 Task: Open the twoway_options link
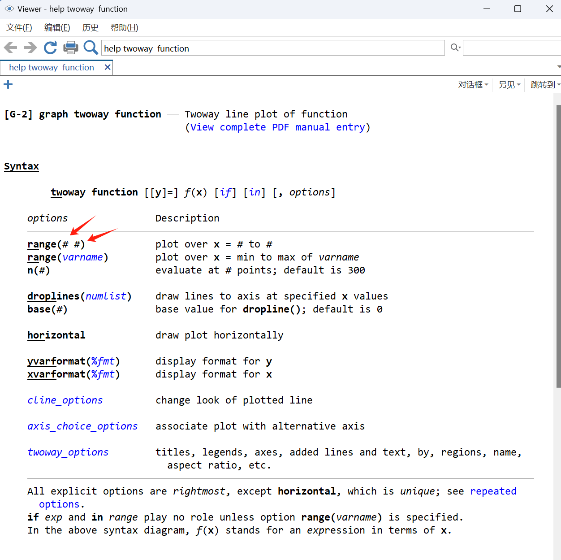68,452
